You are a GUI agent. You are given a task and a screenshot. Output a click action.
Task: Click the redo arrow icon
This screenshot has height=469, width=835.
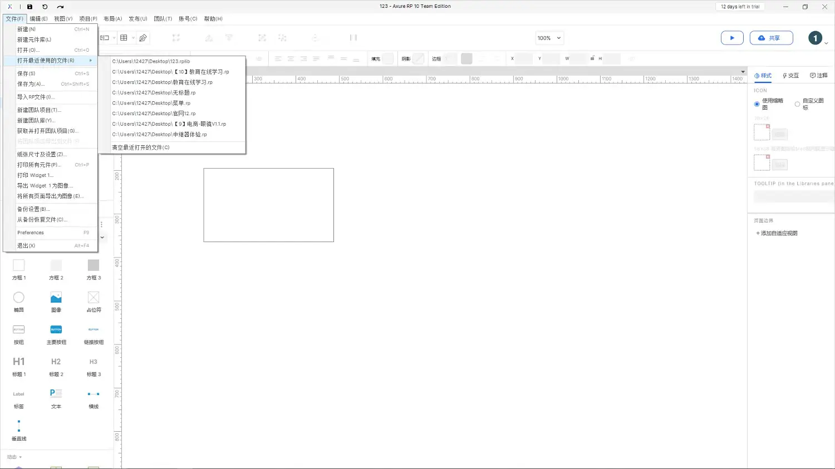point(60,7)
